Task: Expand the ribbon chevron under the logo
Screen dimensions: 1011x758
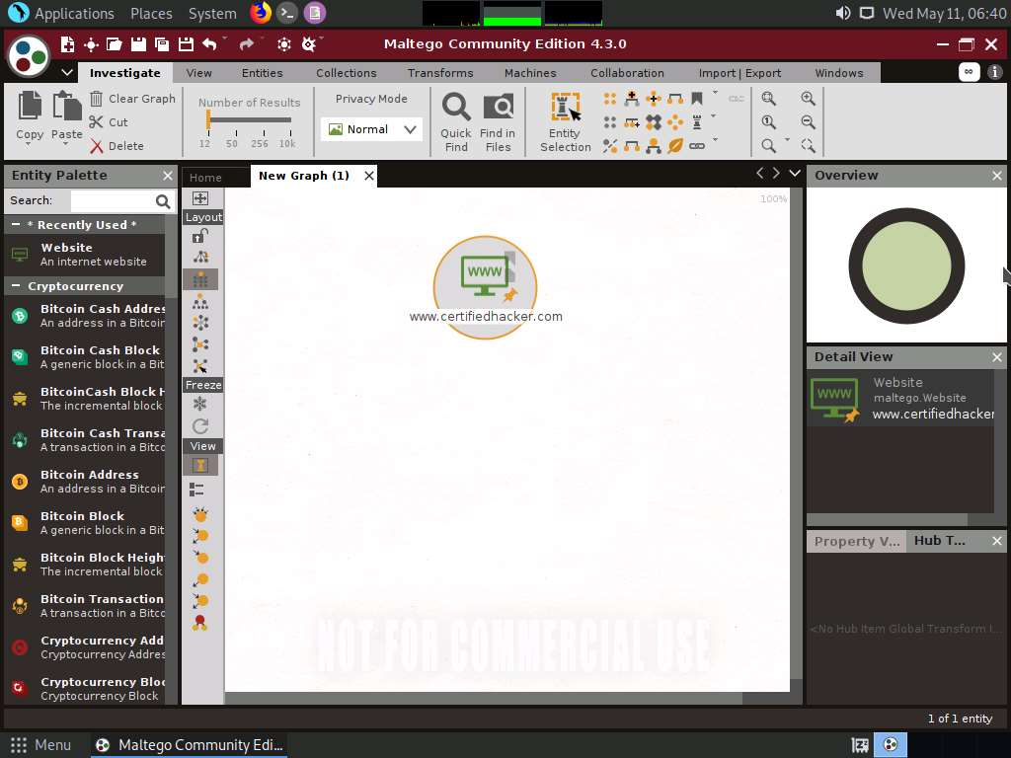Action: tap(67, 72)
